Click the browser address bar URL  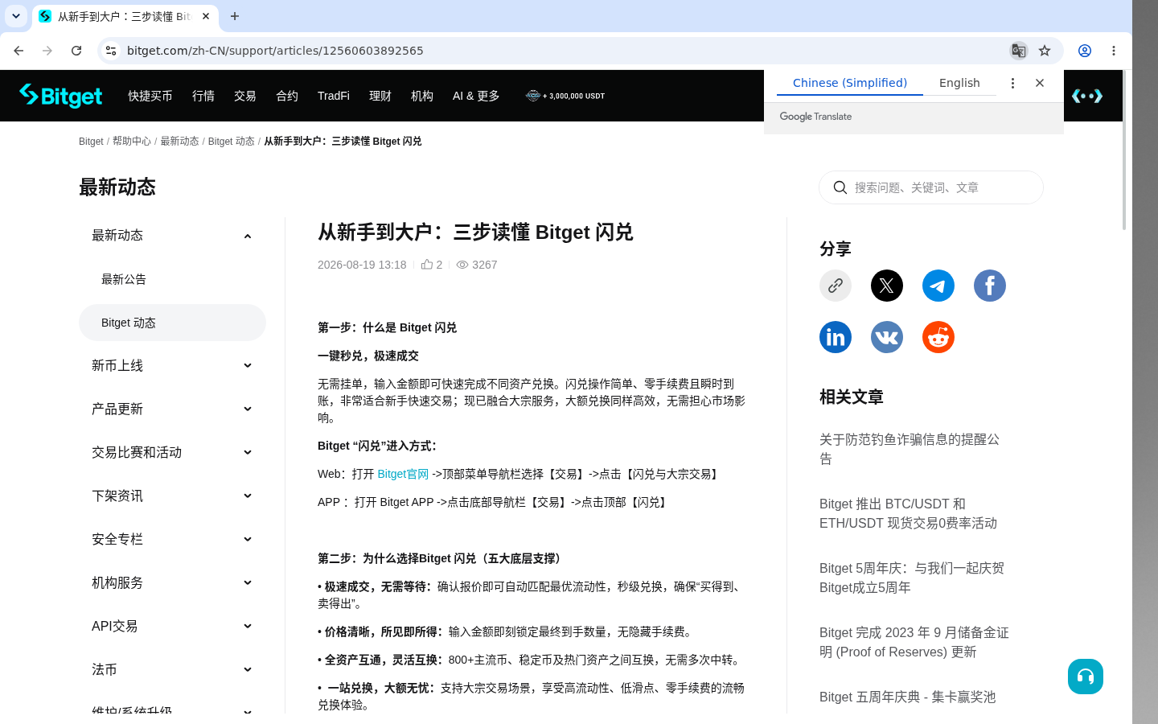point(275,51)
